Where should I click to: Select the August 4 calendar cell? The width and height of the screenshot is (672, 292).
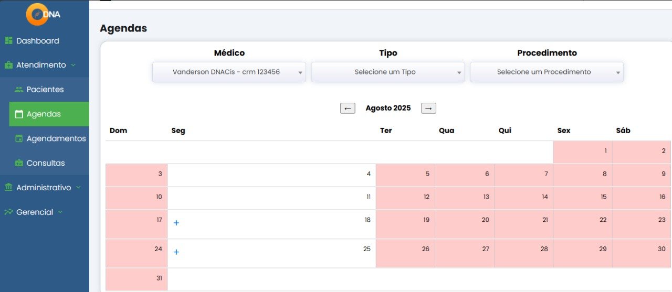coord(271,175)
